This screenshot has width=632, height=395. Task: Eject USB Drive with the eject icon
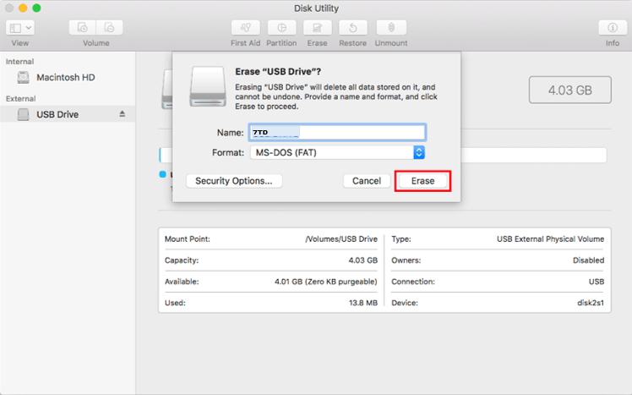click(x=123, y=114)
